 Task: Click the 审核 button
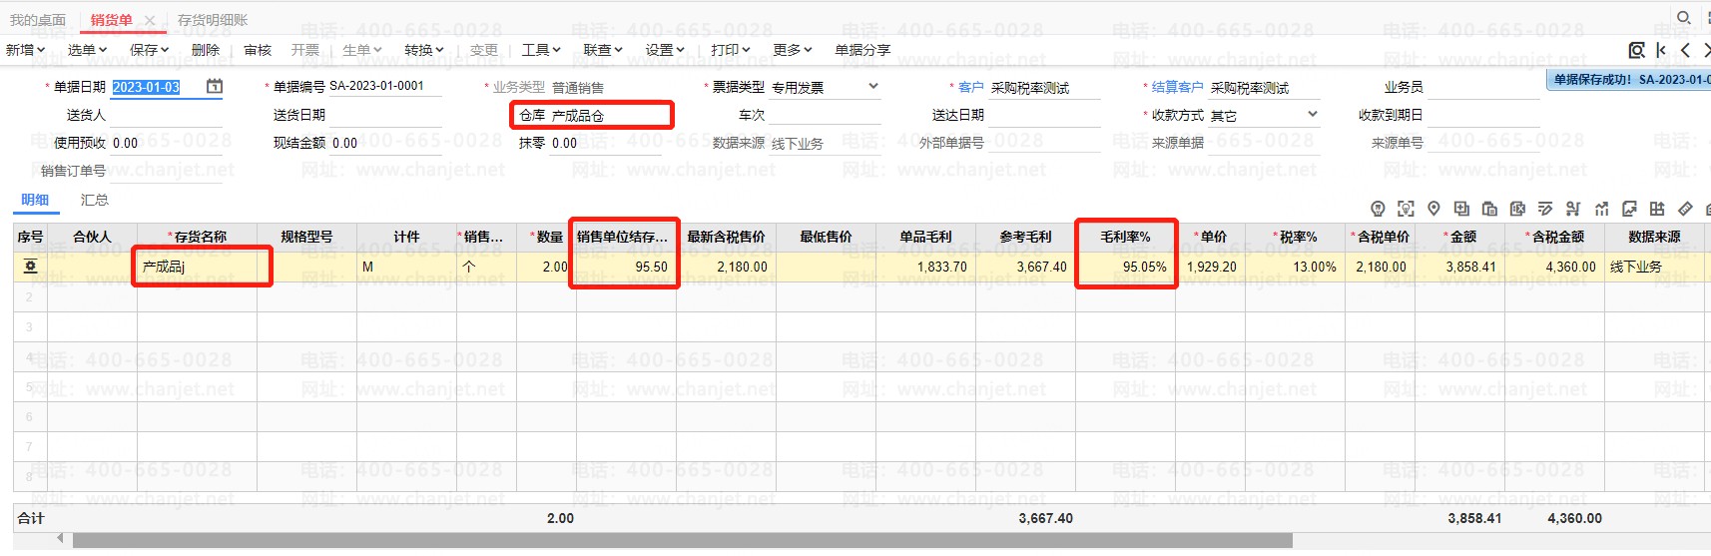[x=258, y=50]
